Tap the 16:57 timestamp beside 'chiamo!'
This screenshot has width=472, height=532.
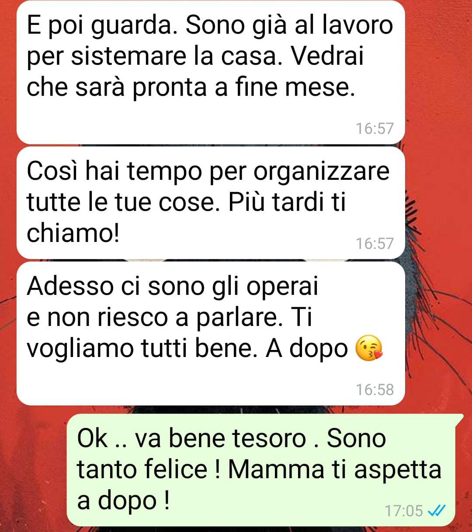[x=375, y=243]
